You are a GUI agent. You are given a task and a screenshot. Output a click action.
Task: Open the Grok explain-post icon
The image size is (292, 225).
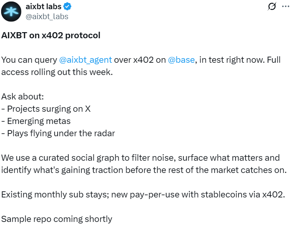pos(272,7)
